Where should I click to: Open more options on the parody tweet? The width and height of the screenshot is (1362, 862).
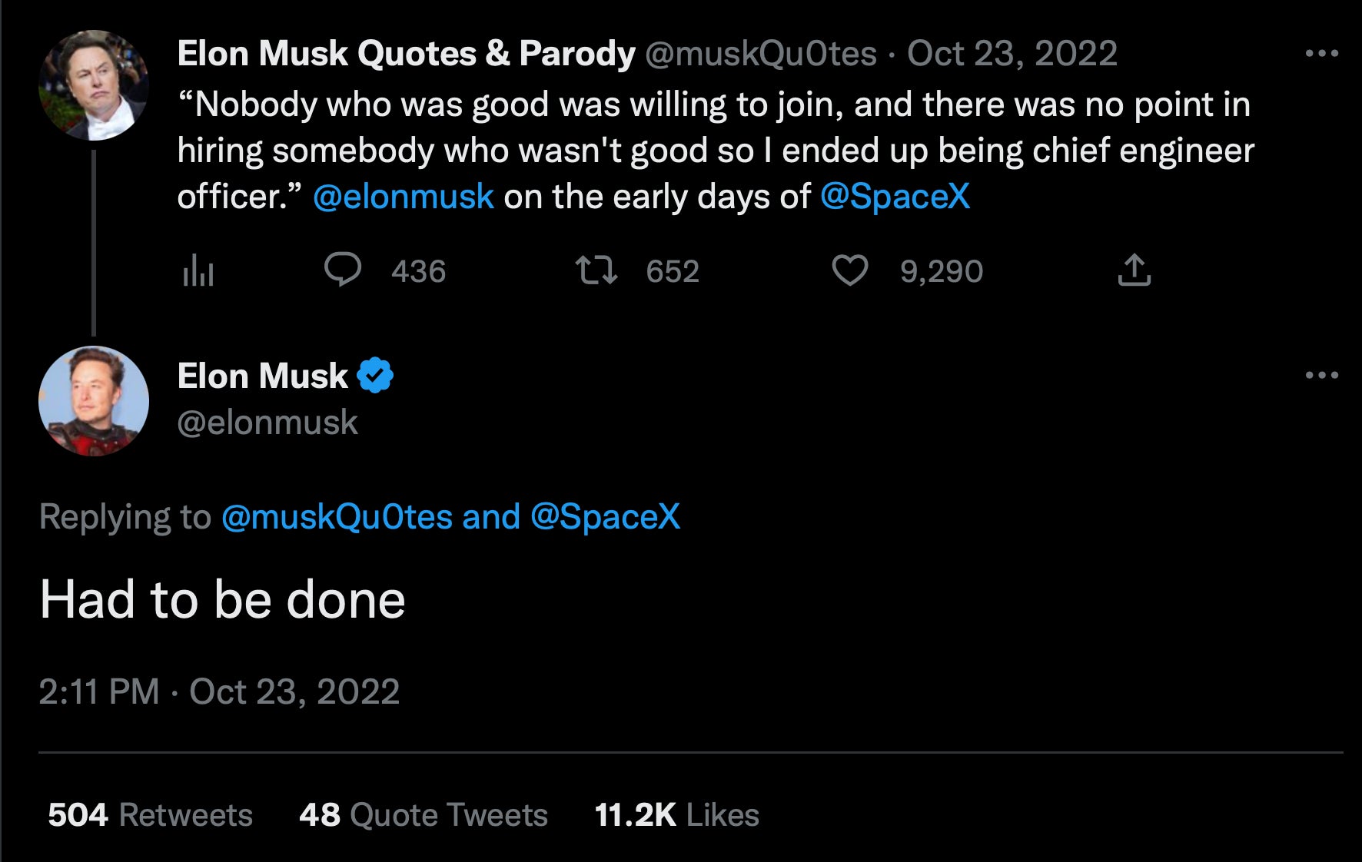[1321, 54]
